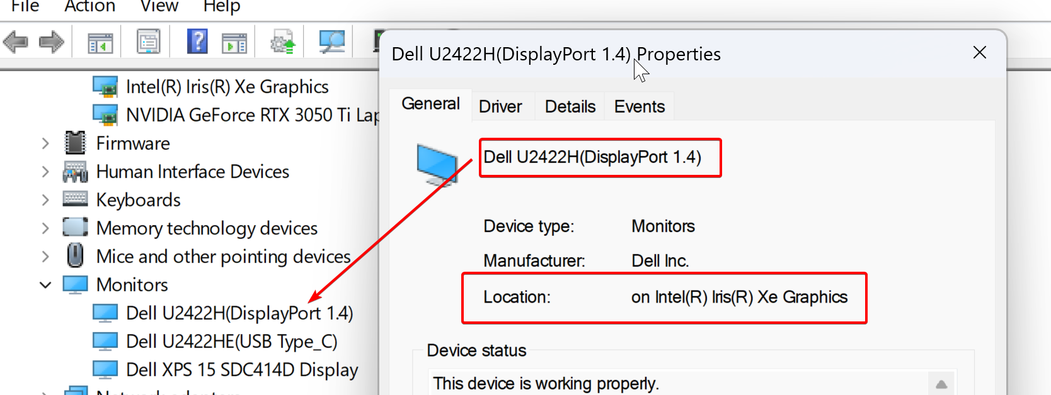This screenshot has width=1051, height=395.
Task: Click the Memory technology devices icon
Action: [75, 227]
